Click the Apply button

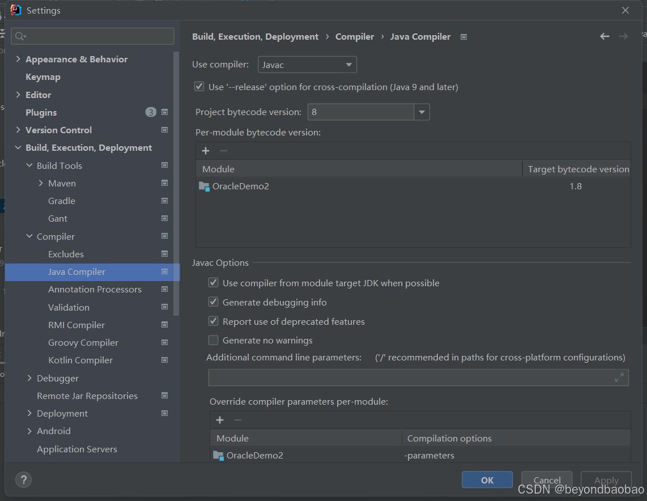pos(606,479)
